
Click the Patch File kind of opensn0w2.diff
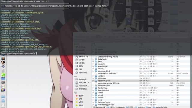[x=180, y=85]
